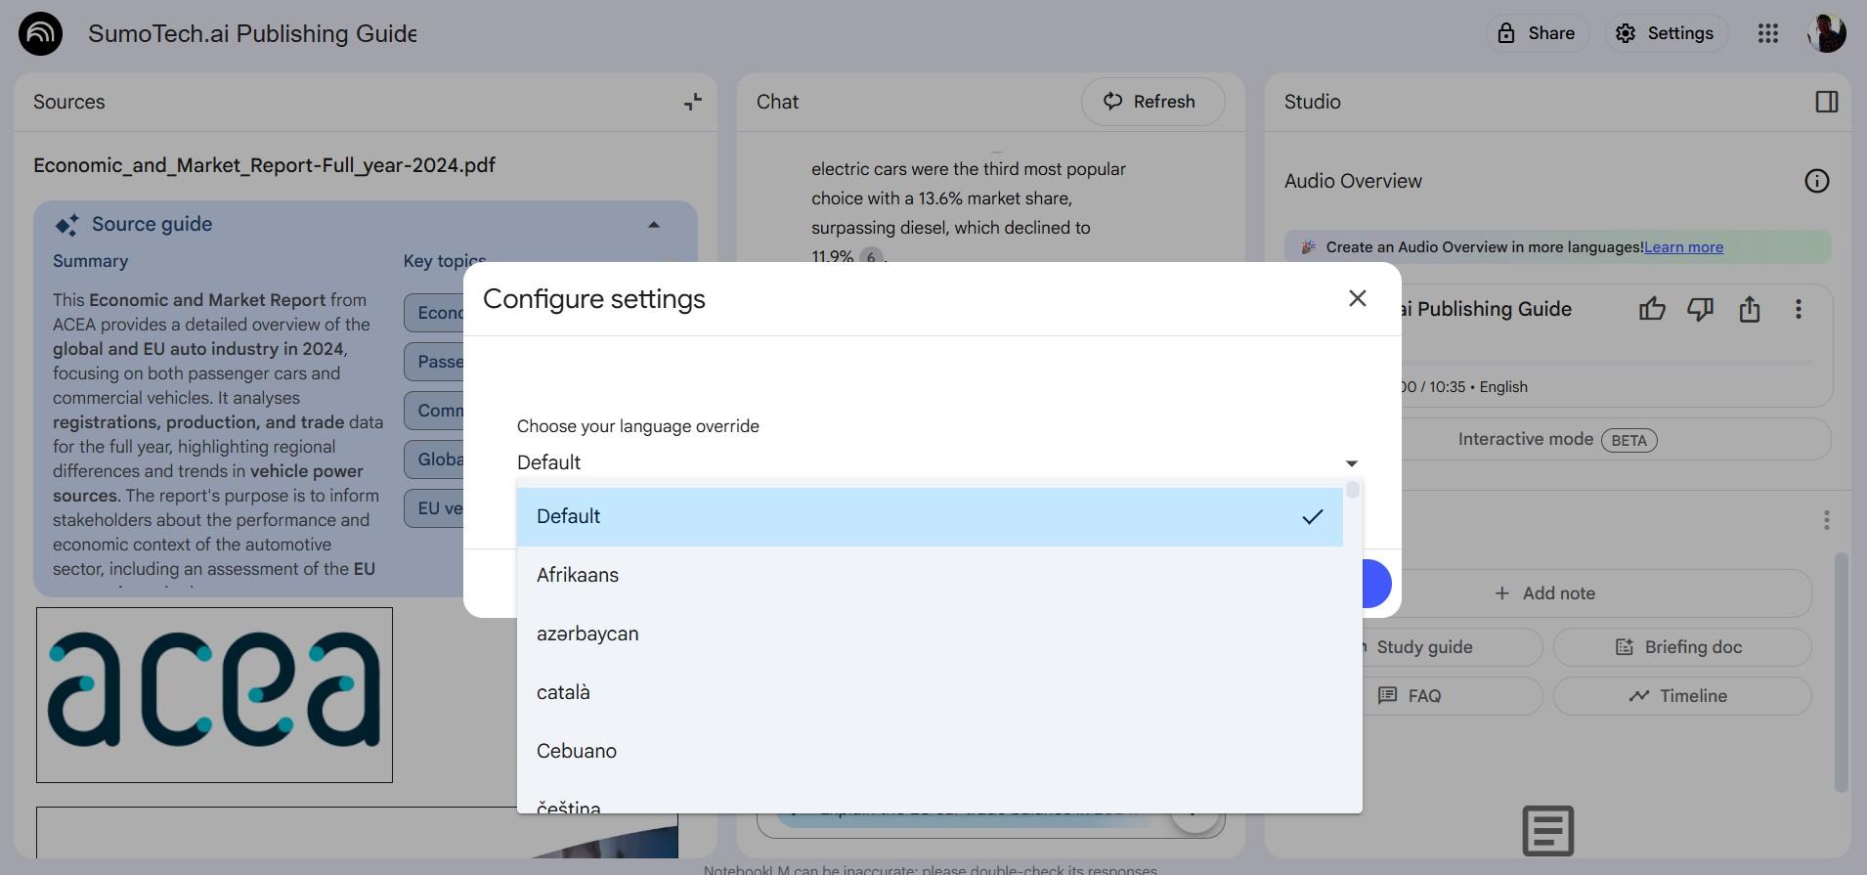Open the Learn more link
The width and height of the screenshot is (1867, 875).
(1683, 247)
